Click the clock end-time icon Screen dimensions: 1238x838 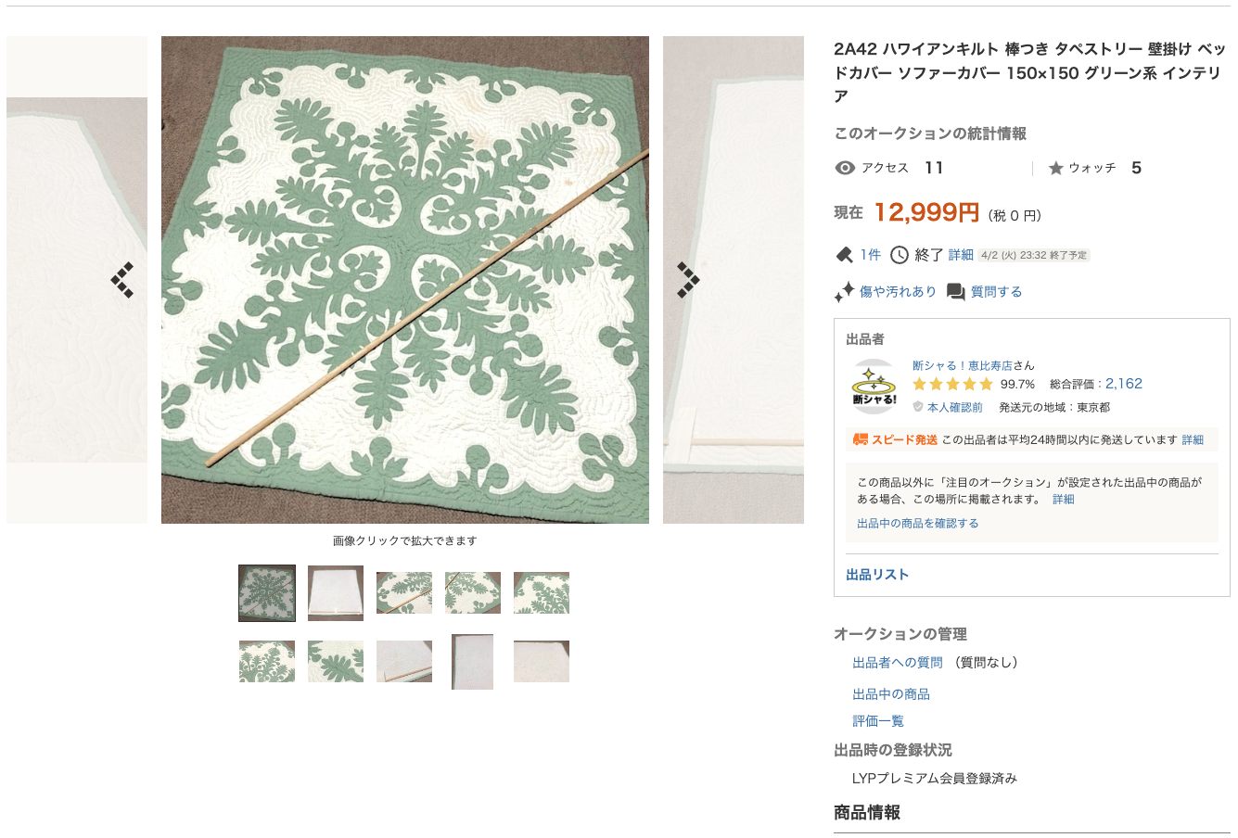[x=899, y=255]
